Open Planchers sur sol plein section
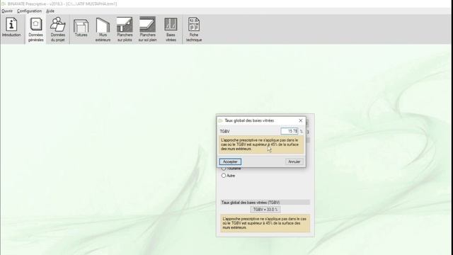Image resolution: width=453 pixels, height=255 pixels. [x=147, y=29]
